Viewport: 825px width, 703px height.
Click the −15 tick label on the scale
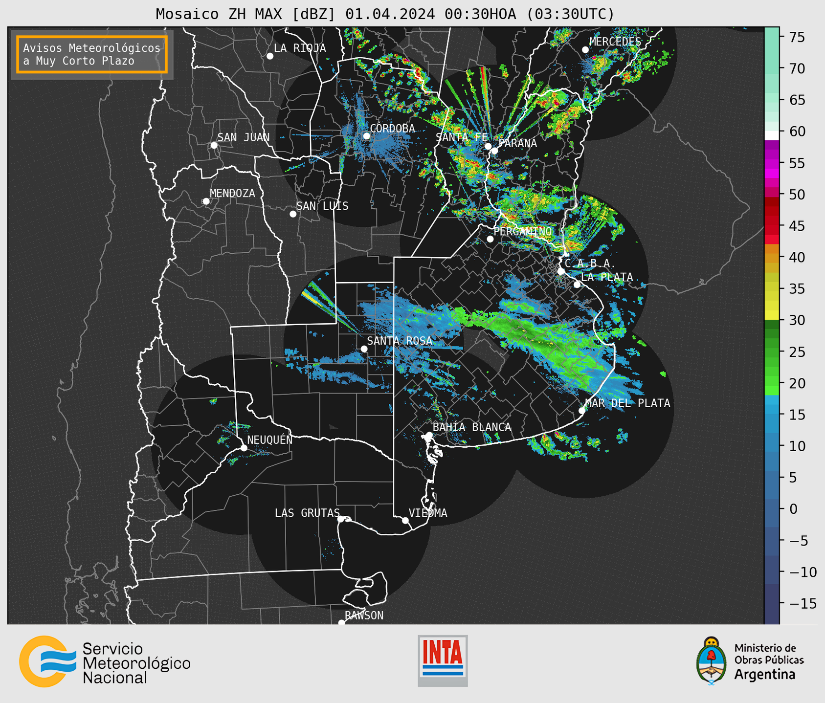point(802,603)
